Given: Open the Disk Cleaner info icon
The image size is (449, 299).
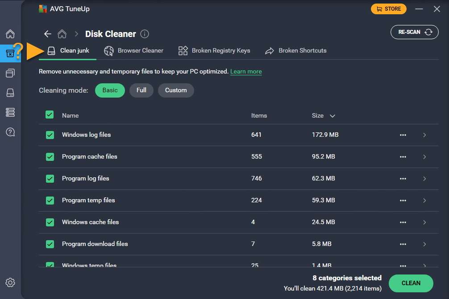Looking at the screenshot, I should coord(145,34).
